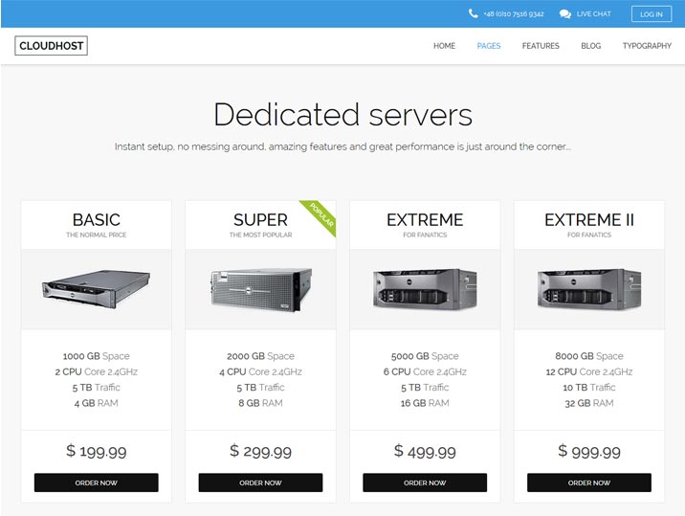The image size is (685, 516).
Task: Order the Basic plan now
Action: (x=96, y=482)
